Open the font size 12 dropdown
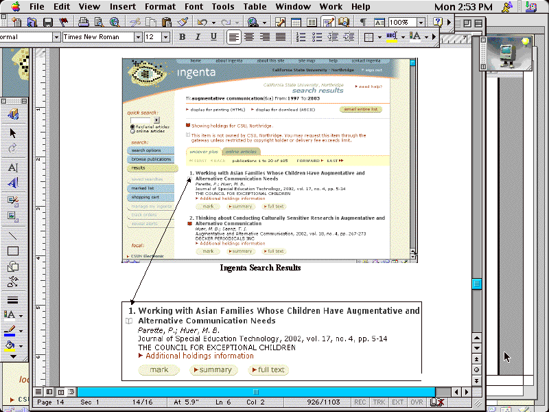This screenshot has height=412, width=549. (166, 37)
